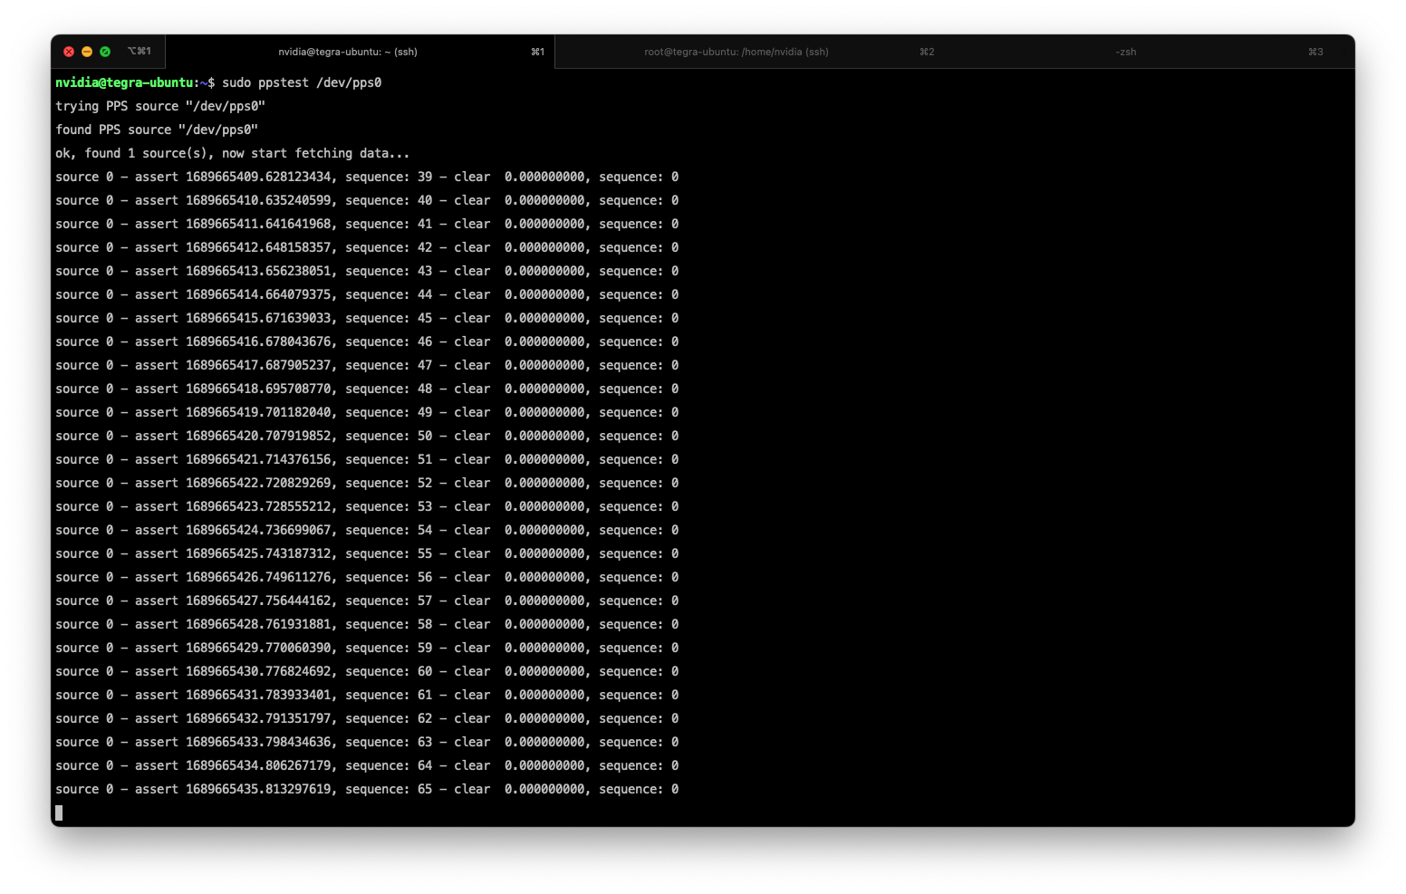Click the output line with sequence 50

point(367,436)
